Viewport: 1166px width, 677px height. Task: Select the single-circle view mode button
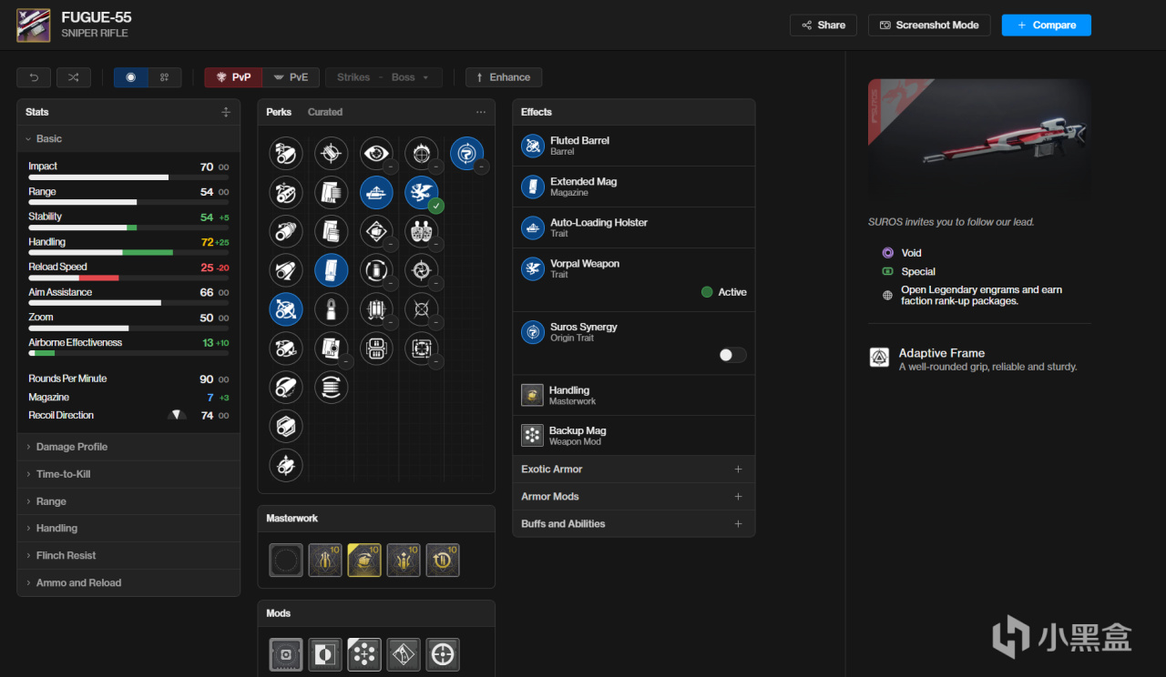coord(130,77)
